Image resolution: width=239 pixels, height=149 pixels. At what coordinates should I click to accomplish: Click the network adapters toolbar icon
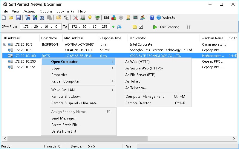tap(83, 18)
